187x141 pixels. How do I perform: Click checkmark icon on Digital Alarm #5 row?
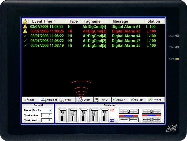click(25, 45)
